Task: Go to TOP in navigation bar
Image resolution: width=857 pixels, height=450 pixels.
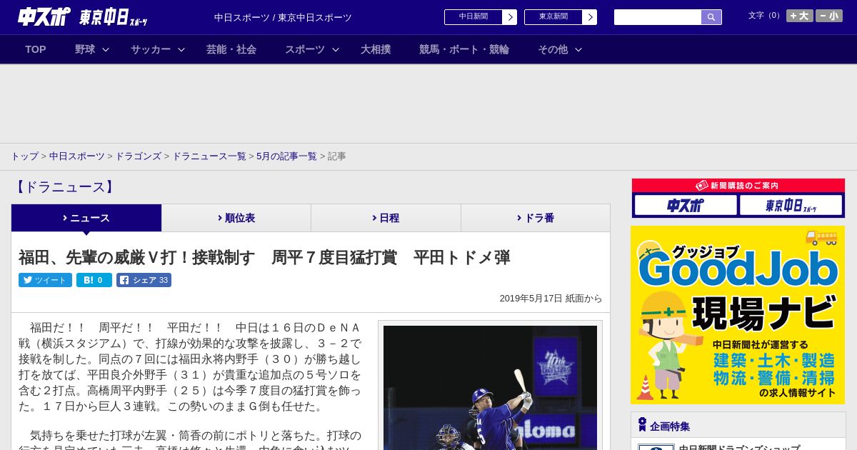Action: (36, 49)
